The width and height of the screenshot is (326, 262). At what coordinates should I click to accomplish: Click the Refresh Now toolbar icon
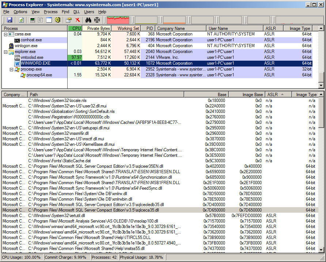[21, 20]
